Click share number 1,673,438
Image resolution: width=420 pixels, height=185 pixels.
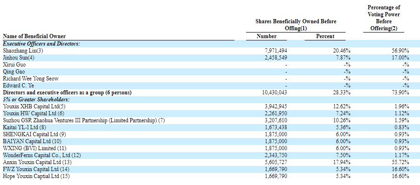(x=276, y=127)
